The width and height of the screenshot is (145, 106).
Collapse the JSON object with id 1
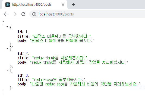(x=7, y=27)
